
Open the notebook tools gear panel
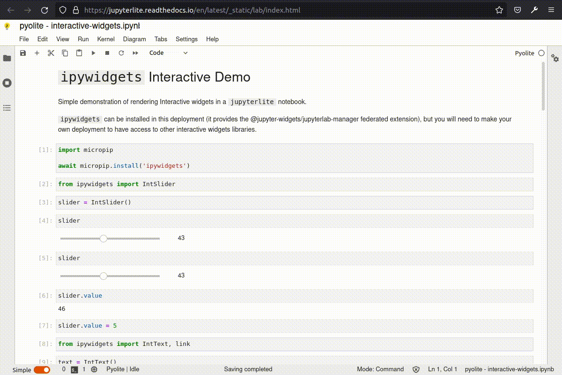coord(555,58)
